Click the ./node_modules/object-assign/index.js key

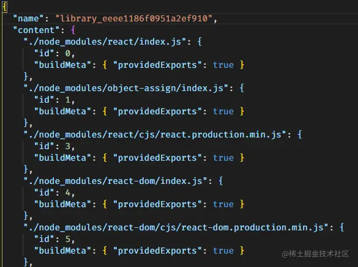(x=126, y=88)
